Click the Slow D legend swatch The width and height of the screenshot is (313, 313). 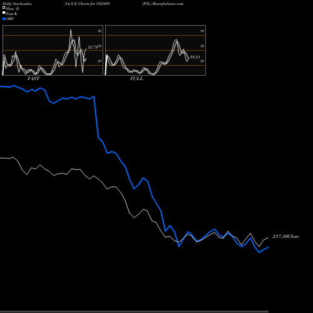pyautogui.click(x=4, y=8)
